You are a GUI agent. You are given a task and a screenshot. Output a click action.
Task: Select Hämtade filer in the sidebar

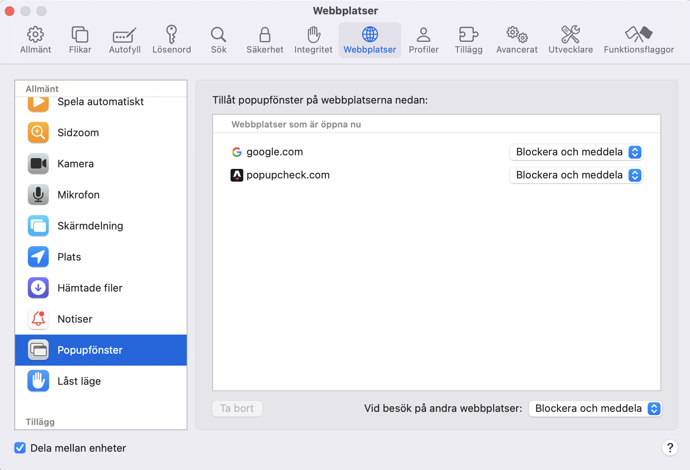tap(101, 288)
